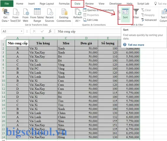This screenshot has height=141, width=167.
Task: Open Queries & Connections pane
Action: click(98, 10)
